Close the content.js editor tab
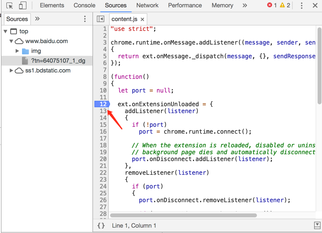 (x=142, y=19)
